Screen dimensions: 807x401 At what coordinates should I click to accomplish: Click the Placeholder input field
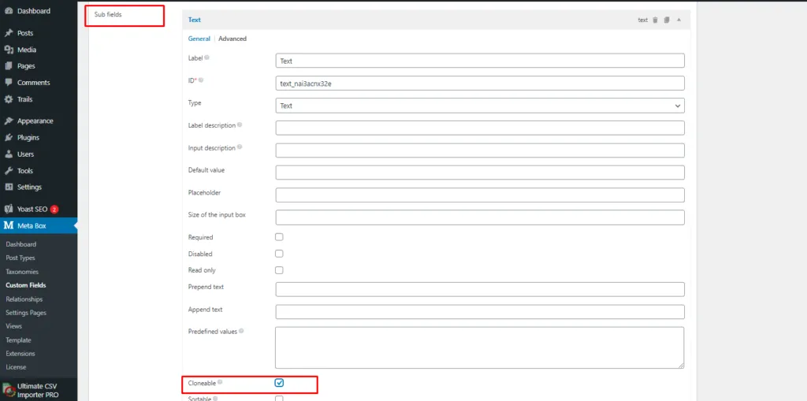tap(480, 195)
